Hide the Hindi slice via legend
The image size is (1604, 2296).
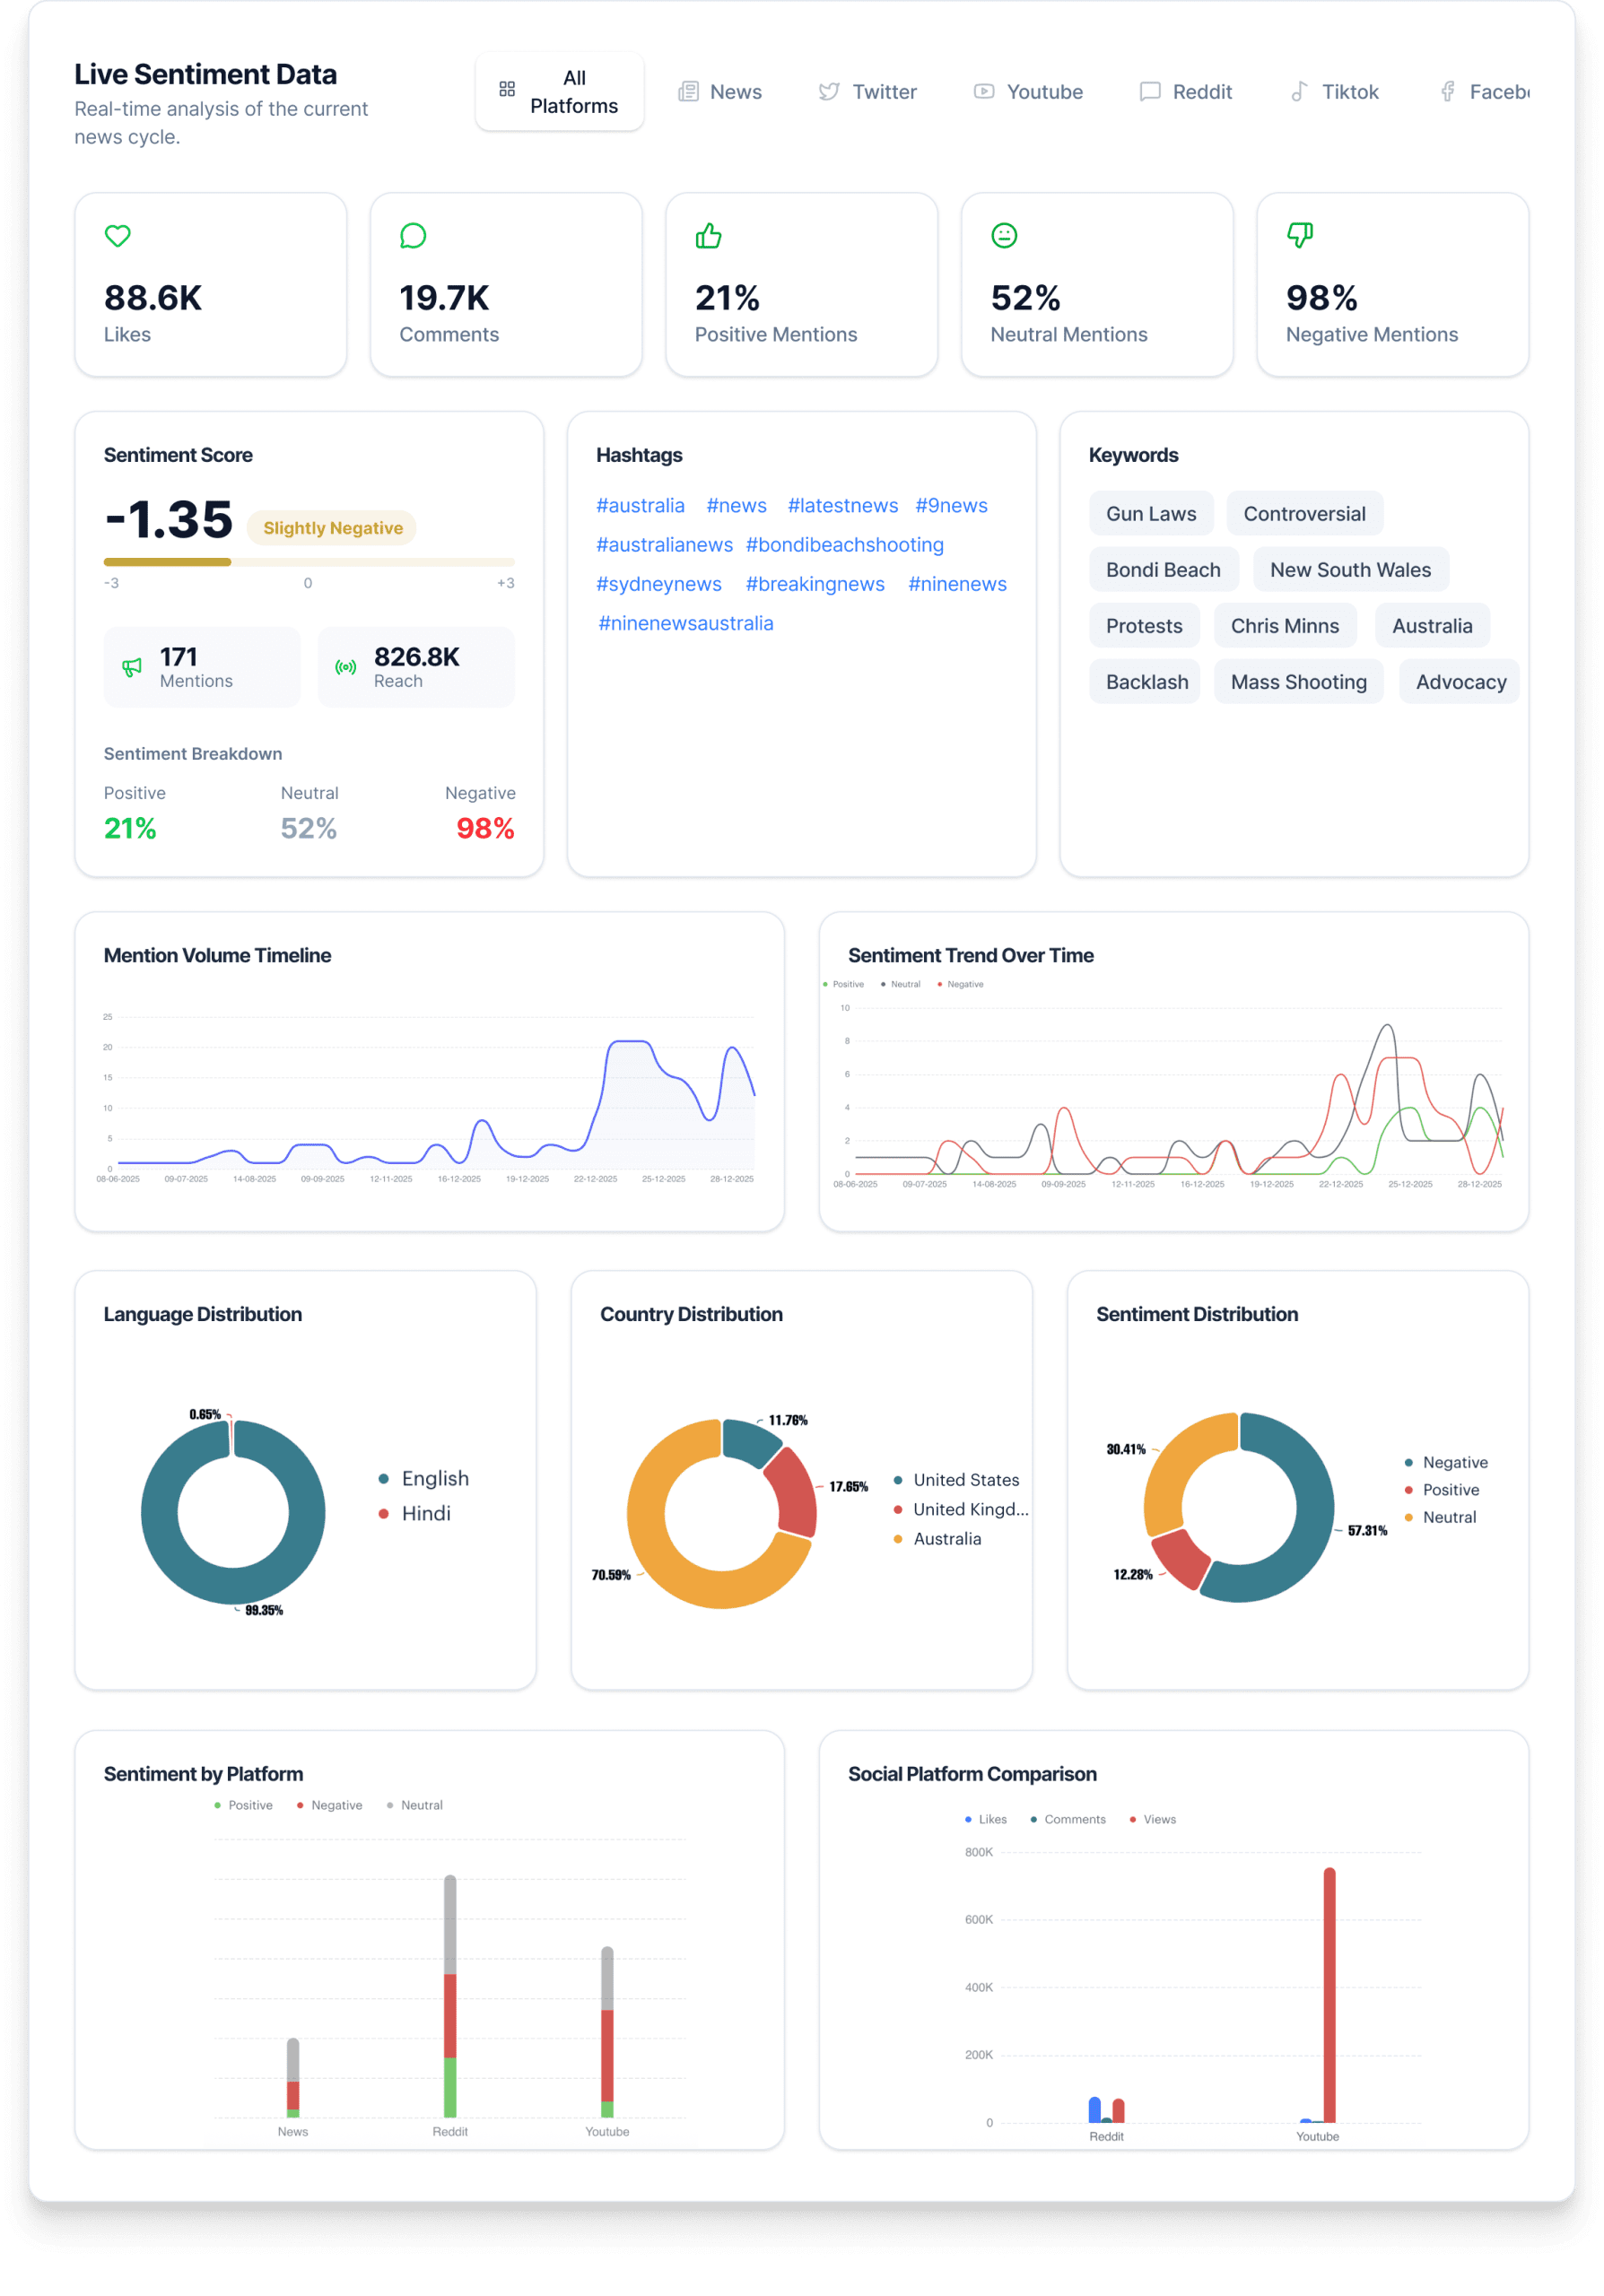pyautogui.click(x=425, y=1513)
